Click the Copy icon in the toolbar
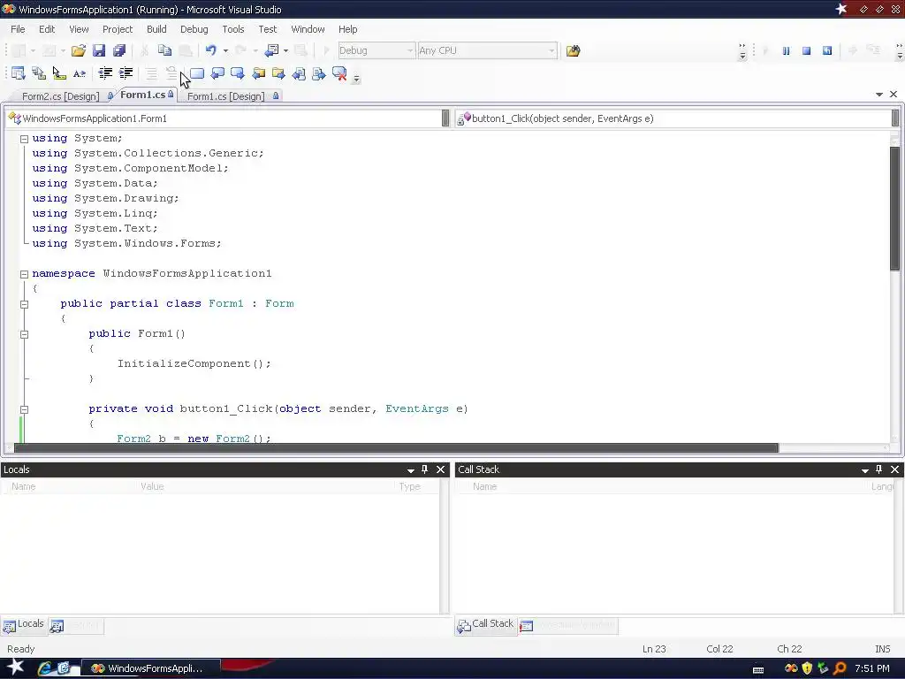The width and height of the screenshot is (905, 679). [x=164, y=50]
